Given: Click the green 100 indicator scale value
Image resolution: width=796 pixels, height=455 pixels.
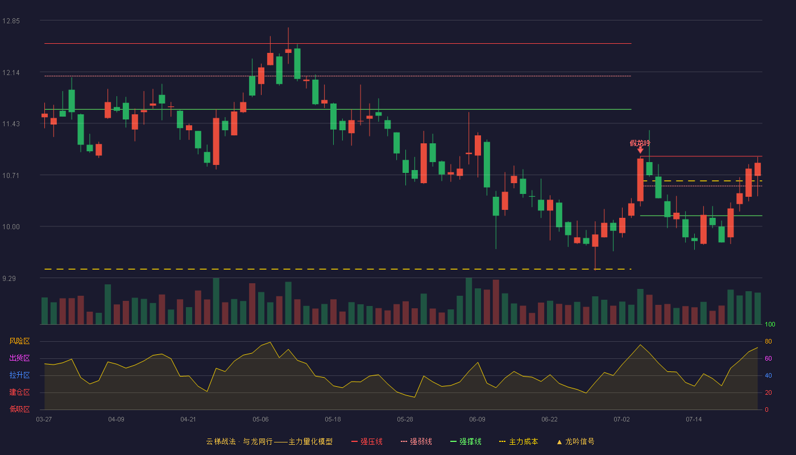Looking at the screenshot, I should tap(770, 325).
